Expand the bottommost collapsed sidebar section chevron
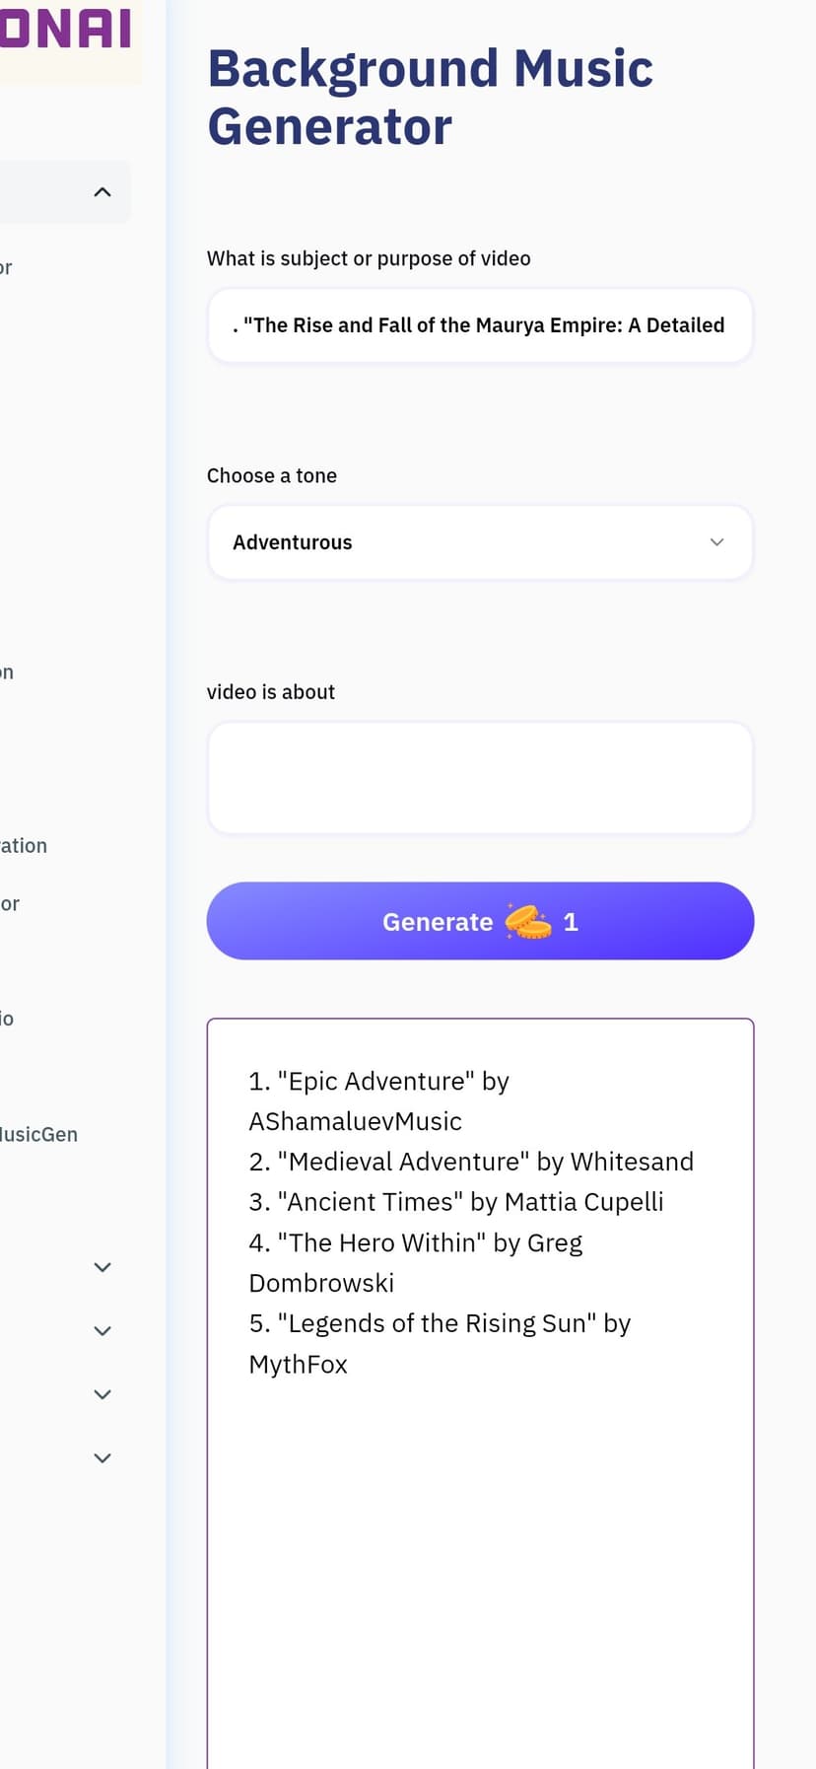 click(x=102, y=1457)
